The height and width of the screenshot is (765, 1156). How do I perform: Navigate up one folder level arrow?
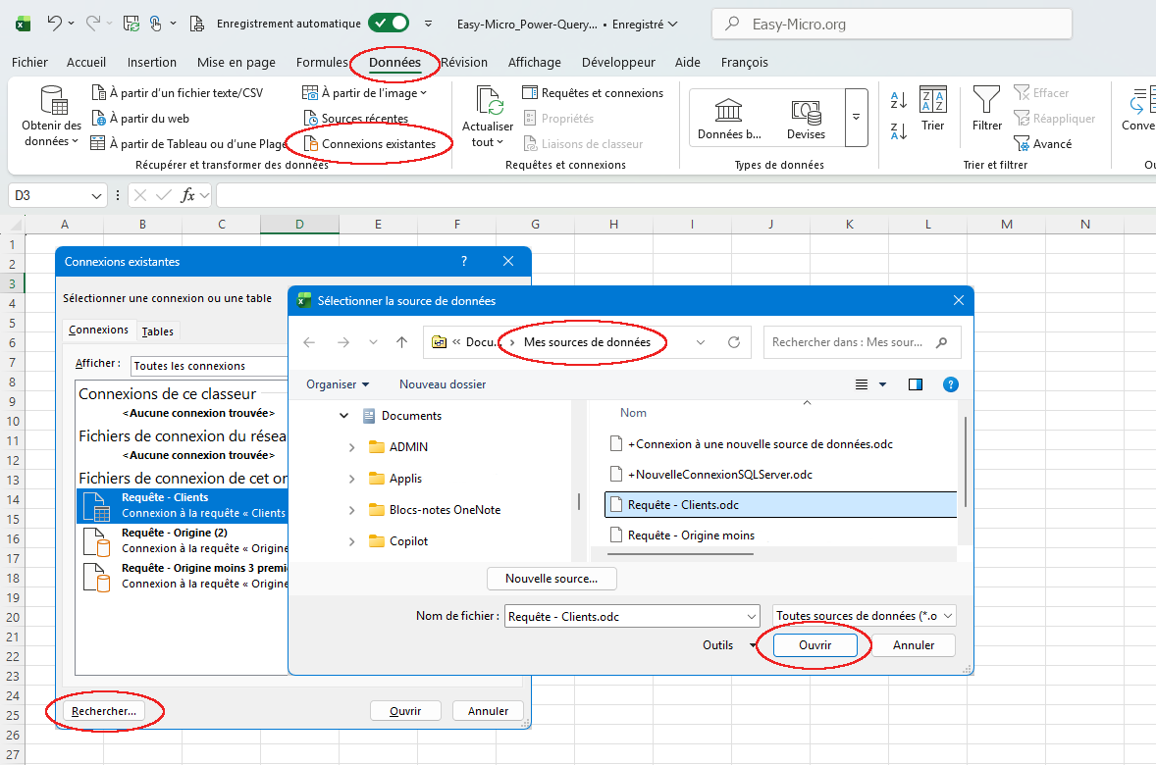pos(401,342)
